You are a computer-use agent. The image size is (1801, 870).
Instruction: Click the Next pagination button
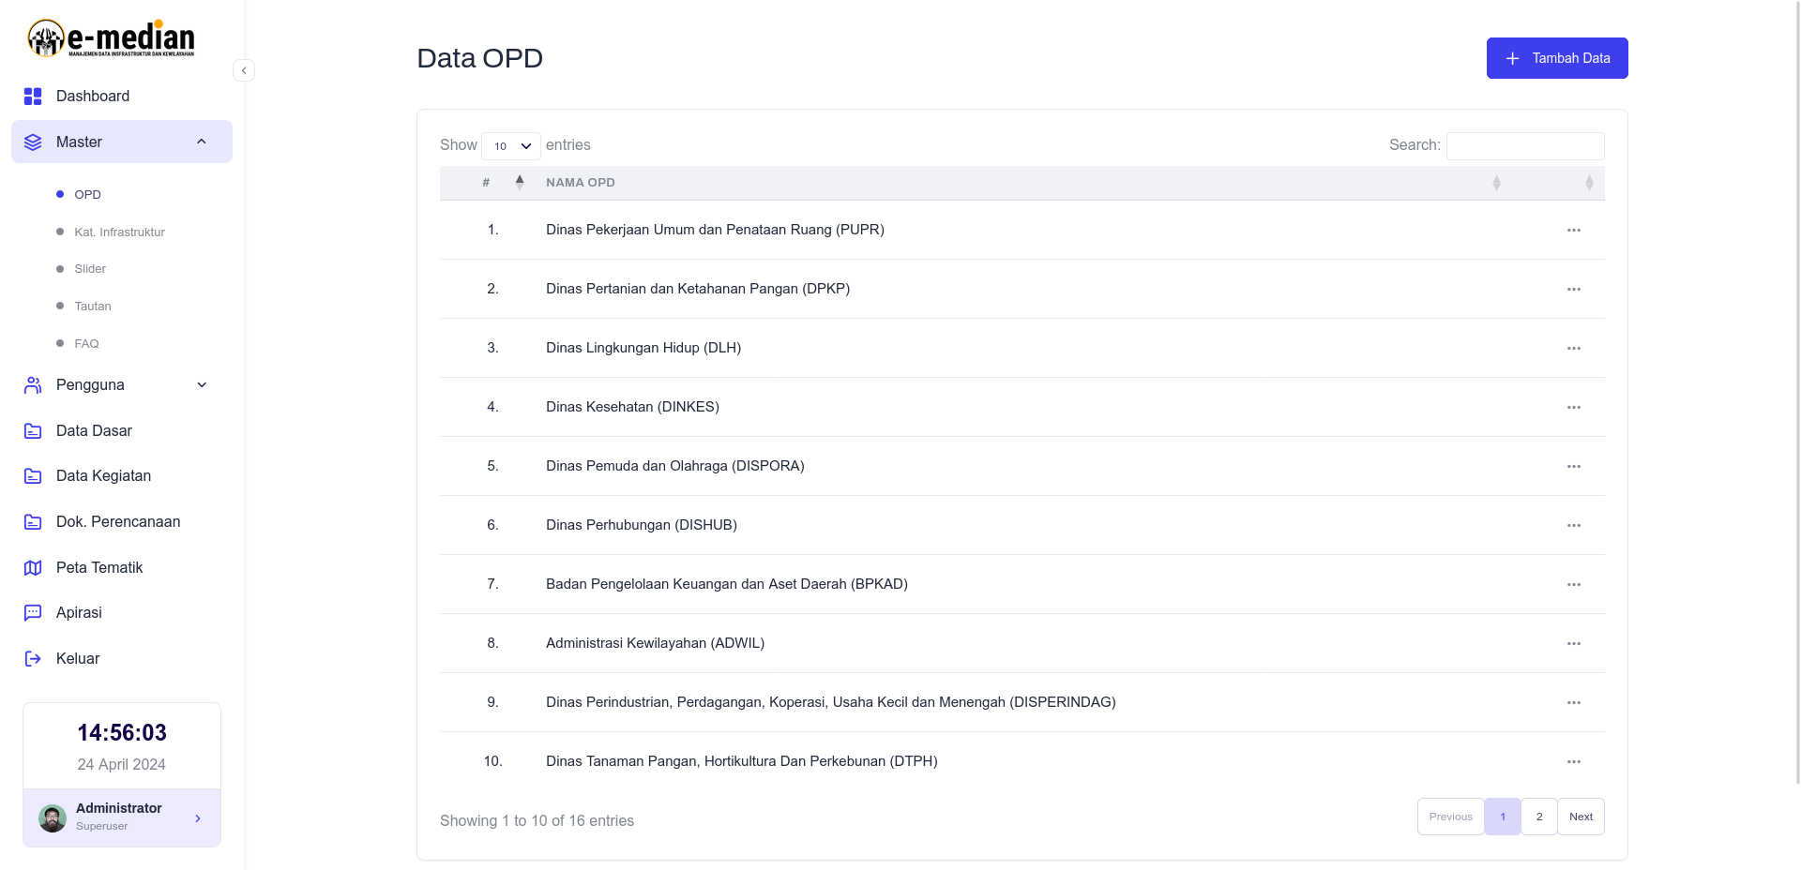point(1581,817)
